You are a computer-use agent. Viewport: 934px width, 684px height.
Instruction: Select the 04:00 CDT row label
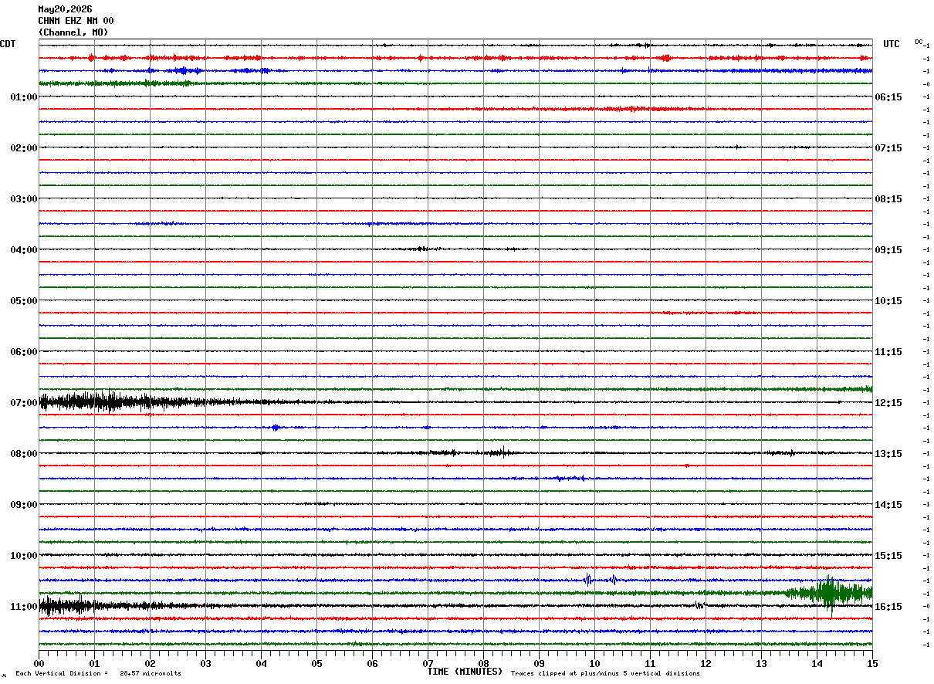coord(24,250)
